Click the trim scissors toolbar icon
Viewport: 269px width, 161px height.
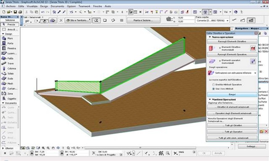(147, 12)
